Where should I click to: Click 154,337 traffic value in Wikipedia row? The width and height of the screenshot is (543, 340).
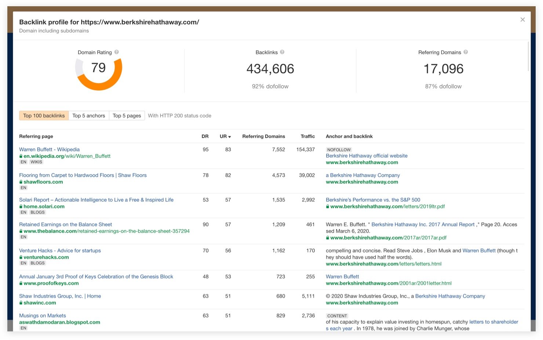(306, 150)
